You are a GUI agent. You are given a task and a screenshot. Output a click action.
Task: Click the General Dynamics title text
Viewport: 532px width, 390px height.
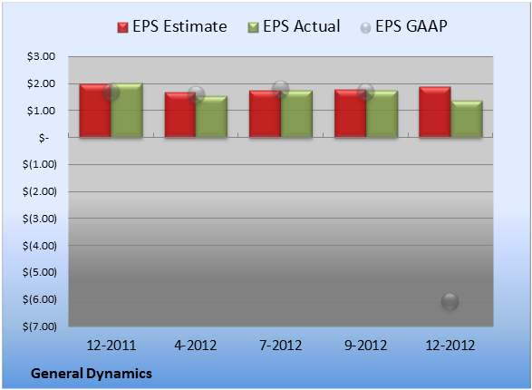pyautogui.click(x=92, y=374)
